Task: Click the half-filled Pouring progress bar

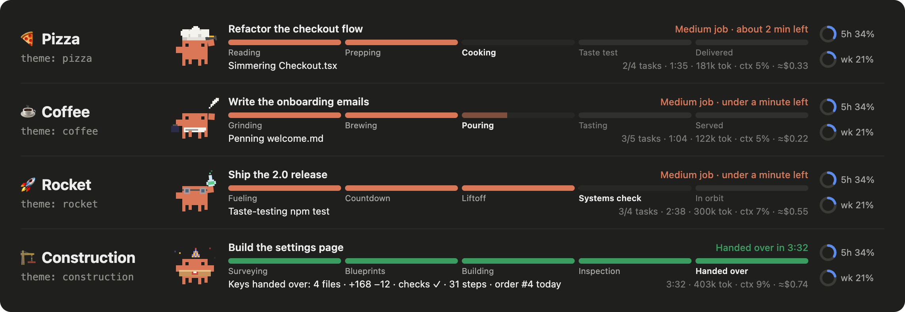Action: [518, 115]
